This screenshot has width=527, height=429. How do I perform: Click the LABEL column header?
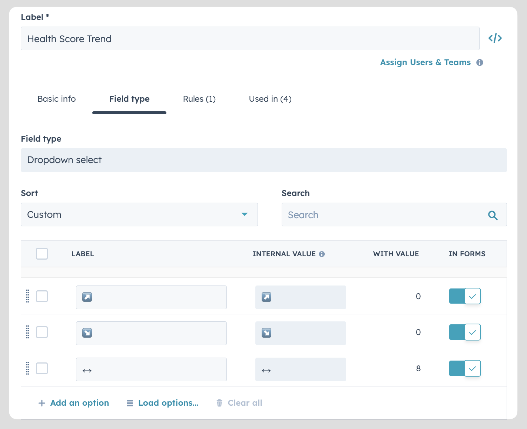tap(83, 254)
